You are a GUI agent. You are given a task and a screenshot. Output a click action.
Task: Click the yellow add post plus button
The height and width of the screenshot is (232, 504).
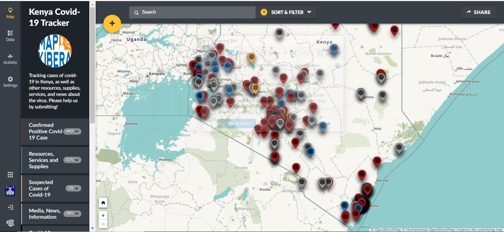(112, 23)
